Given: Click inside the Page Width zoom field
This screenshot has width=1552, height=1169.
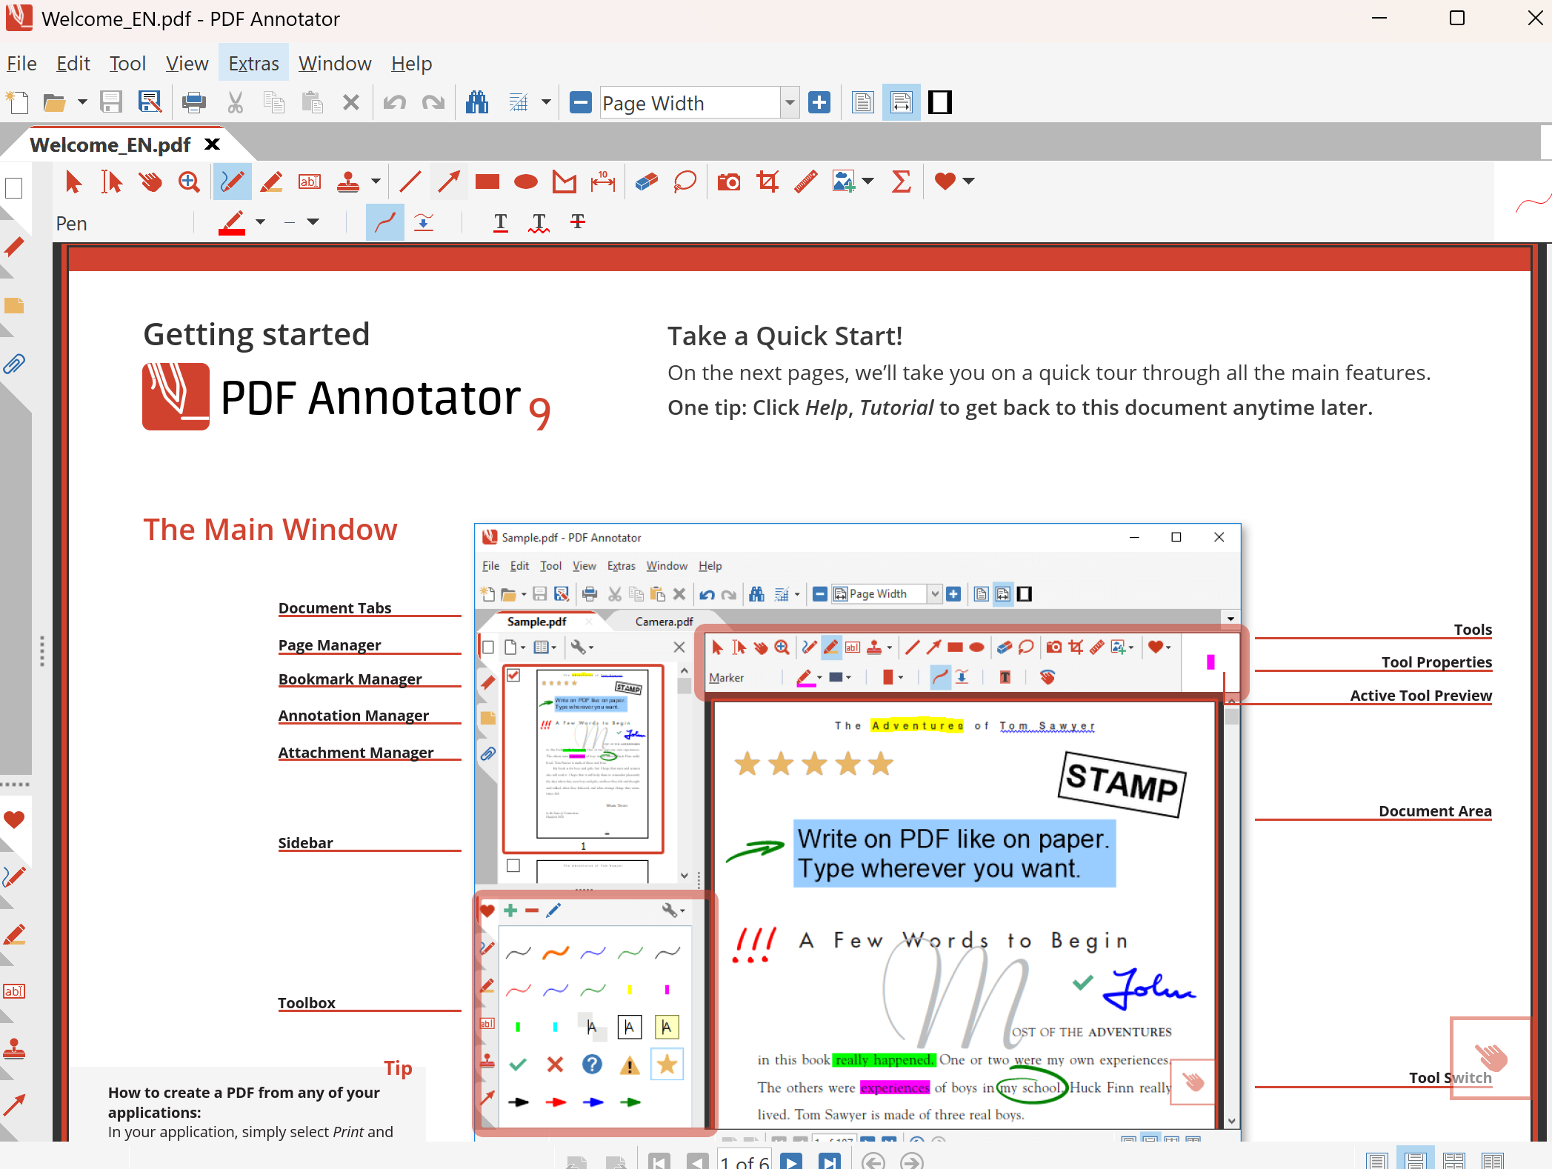Looking at the screenshot, I should tap(690, 102).
